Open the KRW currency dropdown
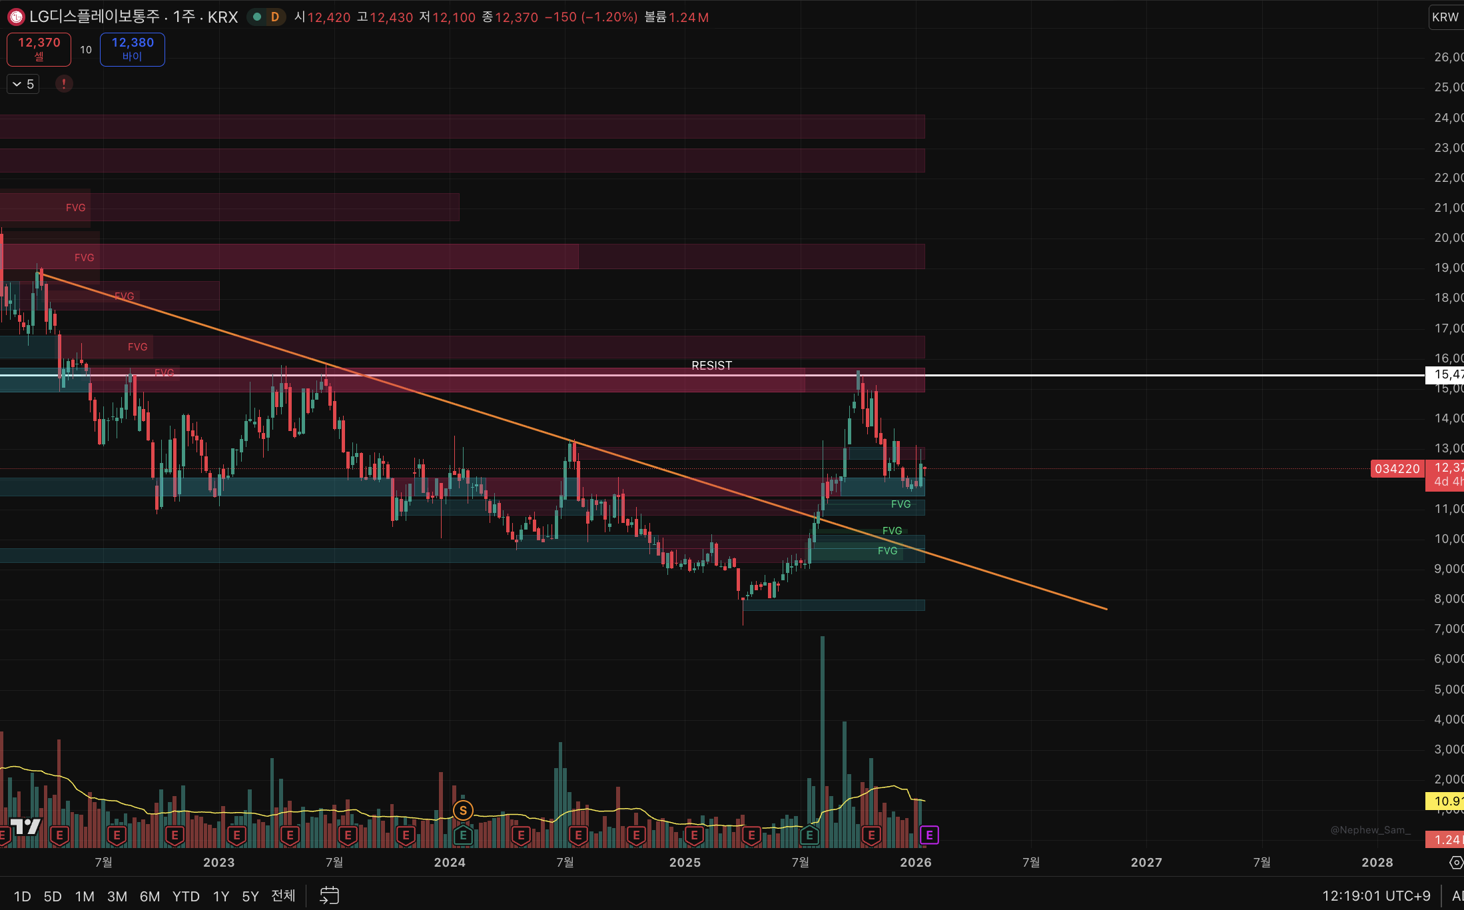The height and width of the screenshot is (910, 1464). (1445, 17)
